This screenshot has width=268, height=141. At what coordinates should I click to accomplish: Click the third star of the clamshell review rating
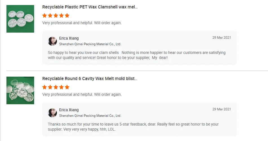click(x=56, y=15)
